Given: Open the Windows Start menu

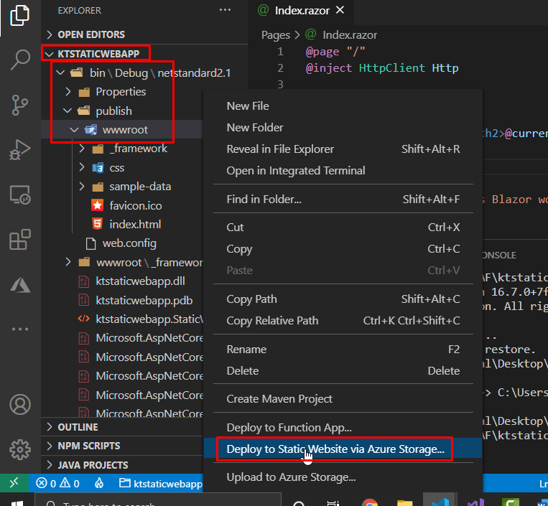Looking at the screenshot, I should click(x=17, y=503).
